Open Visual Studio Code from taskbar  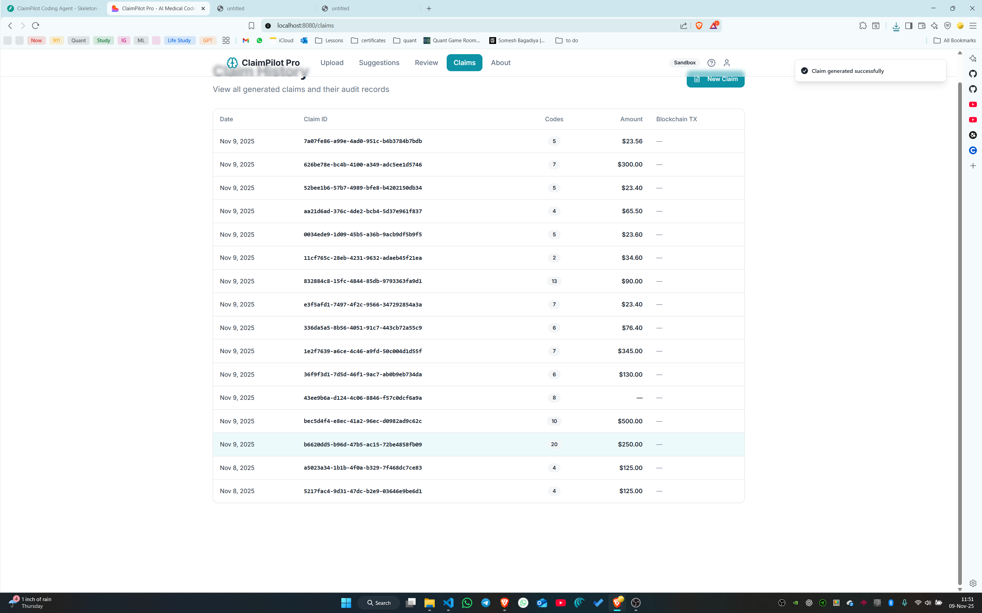448,602
